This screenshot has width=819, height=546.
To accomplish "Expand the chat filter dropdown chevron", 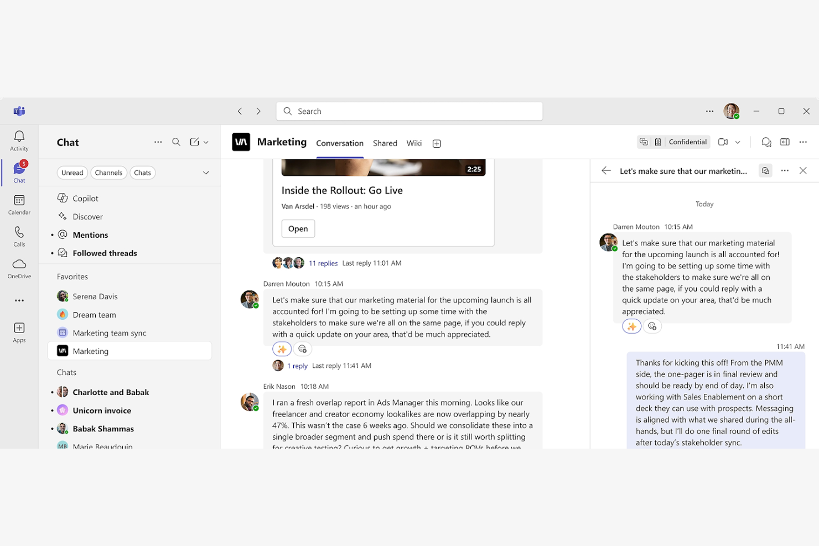I will [x=206, y=172].
